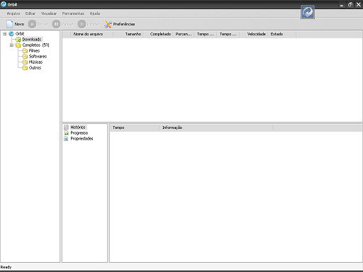Click the Progresso chart icon
The image size is (363, 272).
(x=66, y=133)
